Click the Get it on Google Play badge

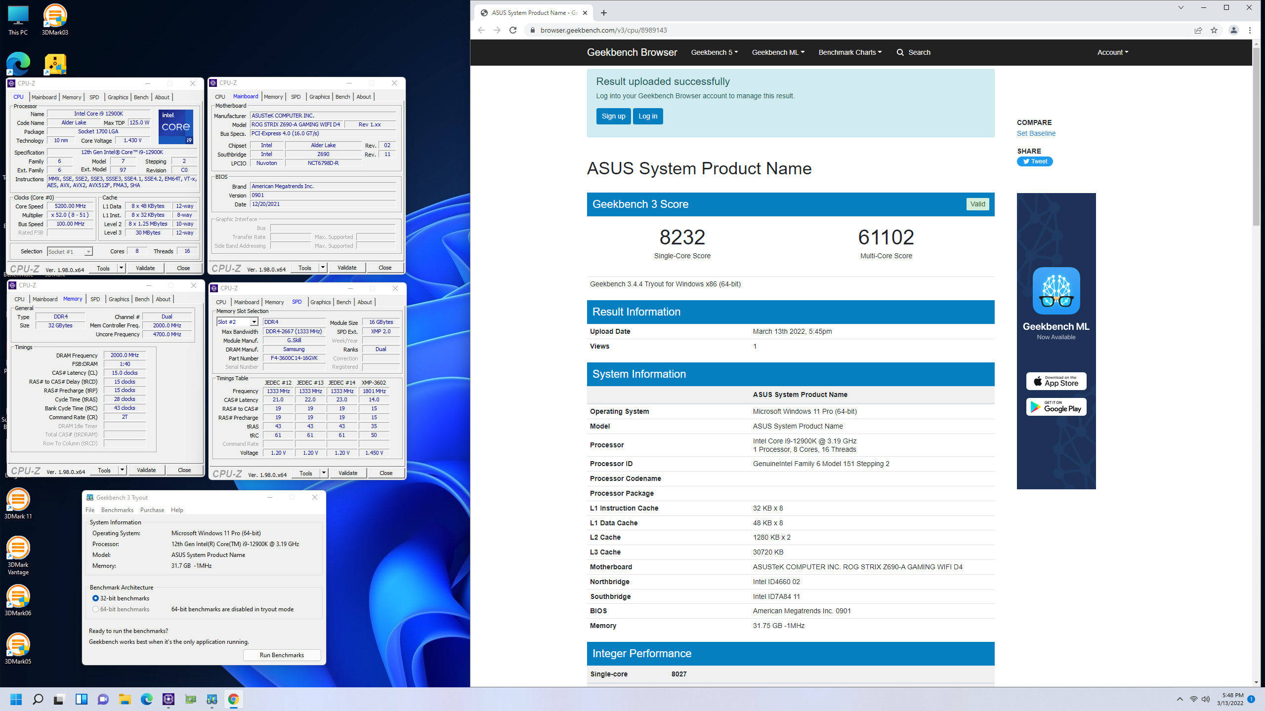(x=1056, y=407)
